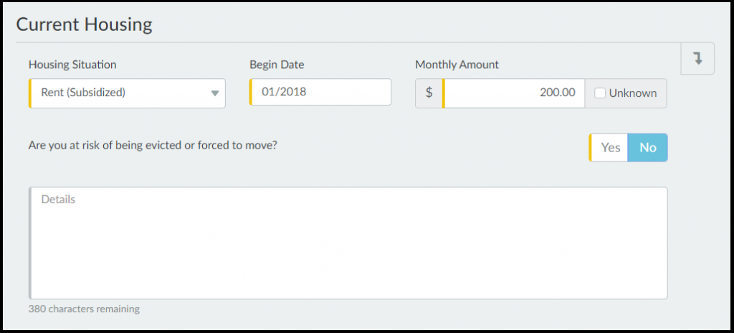
Task: Open the Rent (Subsidized) combo box
Action: [x=122, y=93]
